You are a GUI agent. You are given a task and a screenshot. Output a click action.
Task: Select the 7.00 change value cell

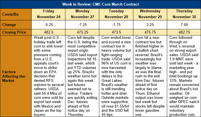pos(184,25)
